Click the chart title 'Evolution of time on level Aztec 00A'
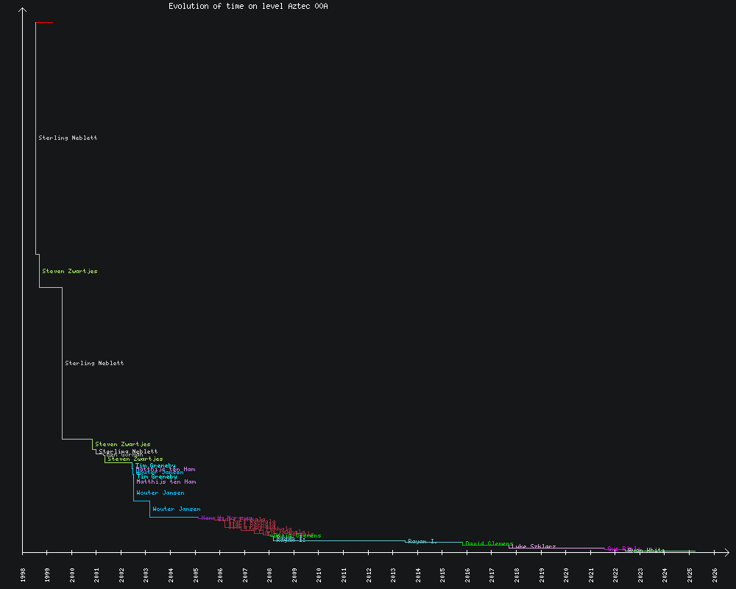The image size is (736, 589). pyautogui.click(x=248, y=6)
